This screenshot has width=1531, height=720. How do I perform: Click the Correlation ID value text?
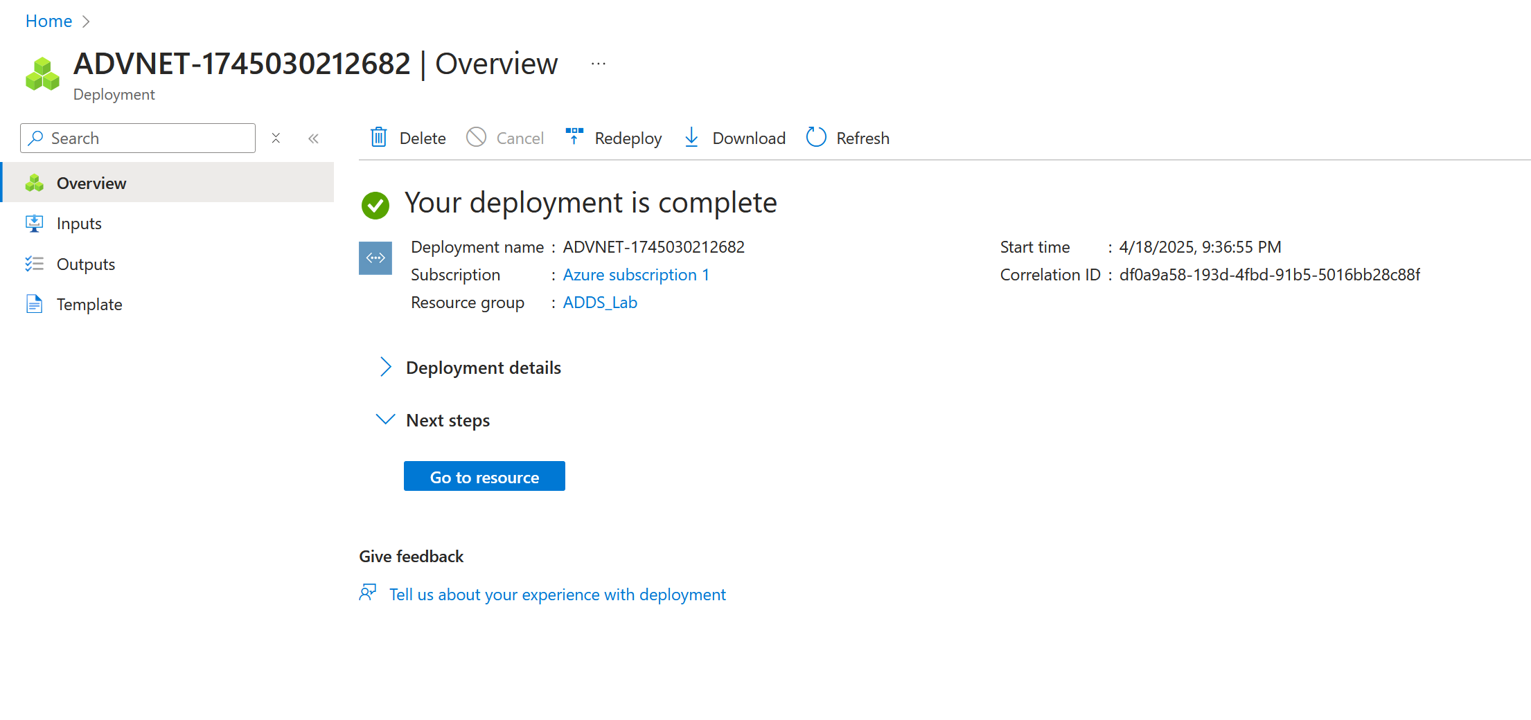click(x=1270, y=275)
